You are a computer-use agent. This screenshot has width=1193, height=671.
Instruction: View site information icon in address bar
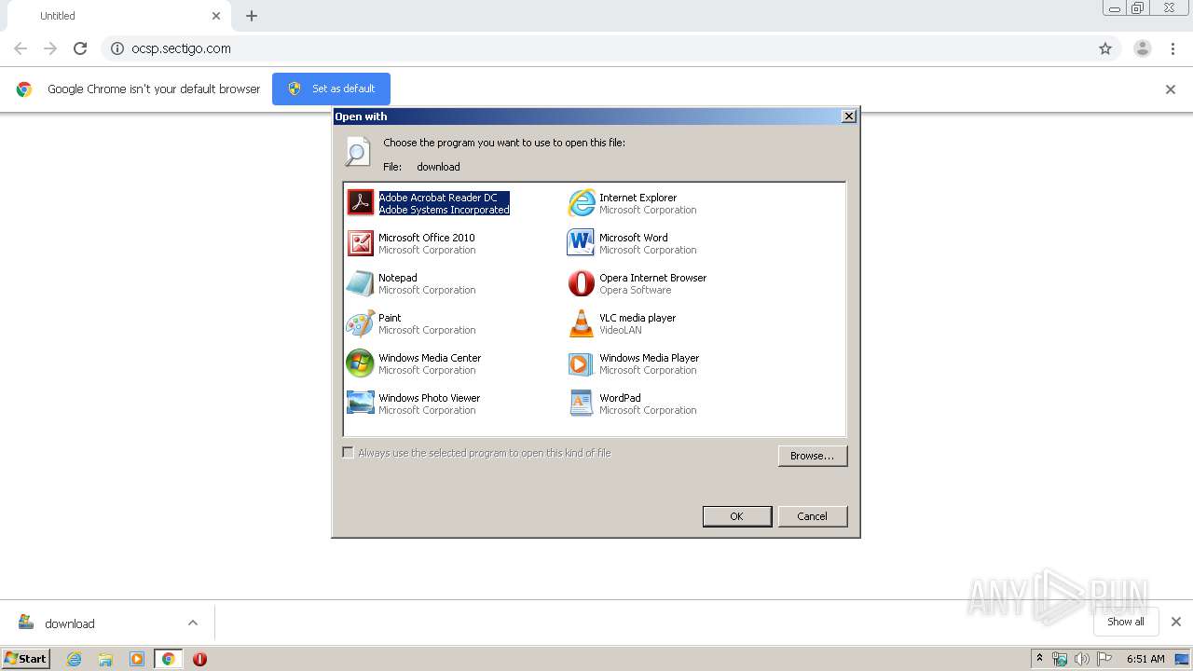click(x=117, y=48)
